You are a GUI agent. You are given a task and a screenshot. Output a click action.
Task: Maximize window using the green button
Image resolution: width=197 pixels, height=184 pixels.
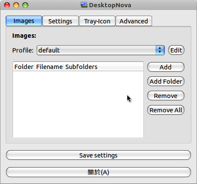(x=25, y=5)
